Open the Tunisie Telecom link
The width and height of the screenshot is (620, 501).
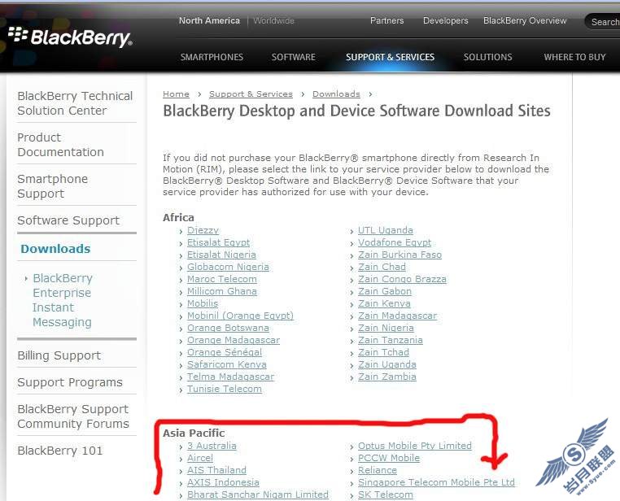pyautogui.click(x=225, y=389)
